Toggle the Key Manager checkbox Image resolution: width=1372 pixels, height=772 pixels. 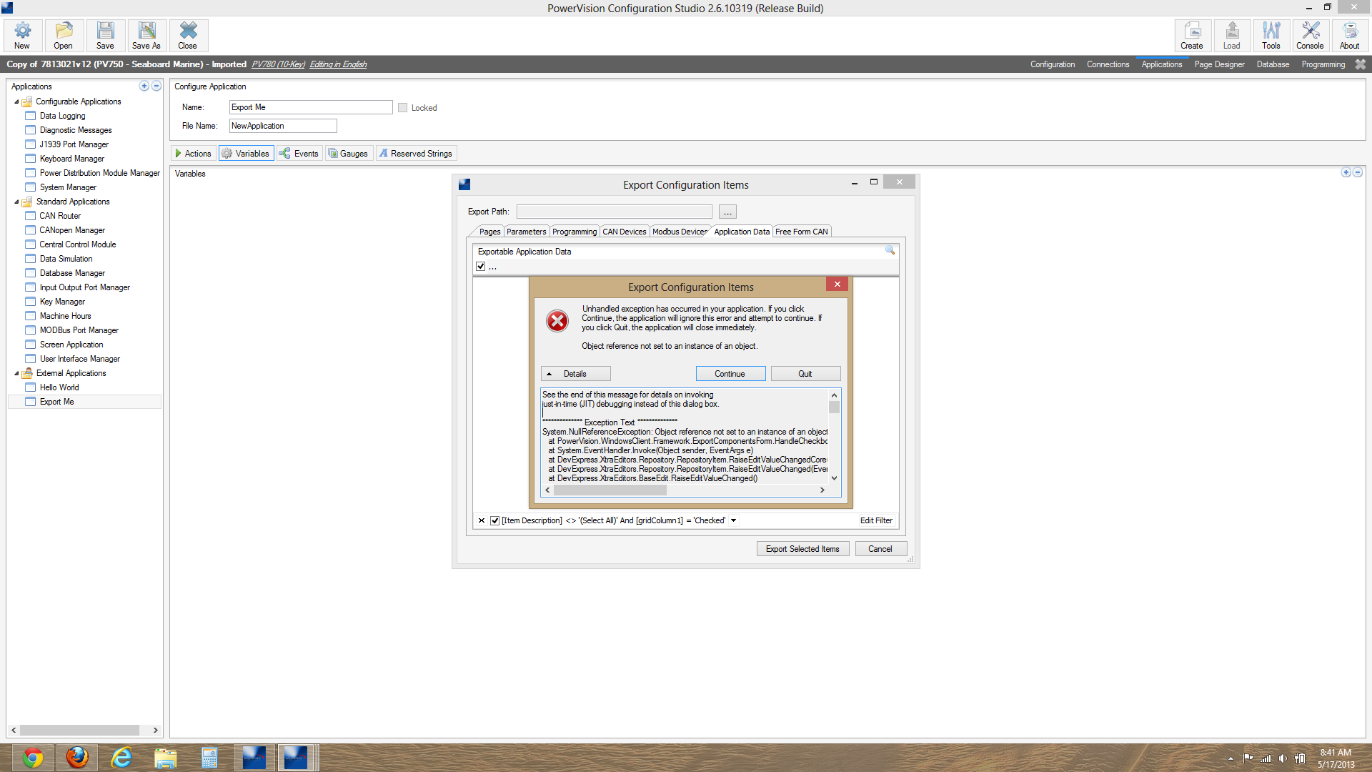(30, 302)
